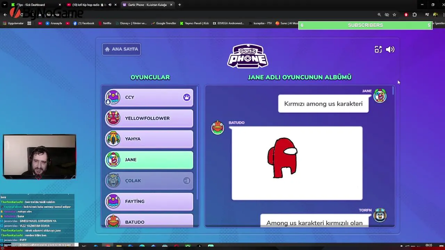
Task: Click the zoom magnifier icon in address bar
Action: click(379, 15)
